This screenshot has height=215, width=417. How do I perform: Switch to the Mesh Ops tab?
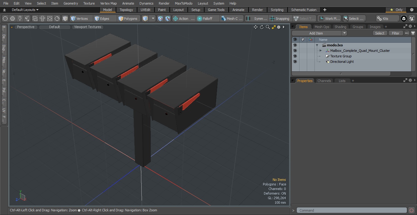(322, 27)
